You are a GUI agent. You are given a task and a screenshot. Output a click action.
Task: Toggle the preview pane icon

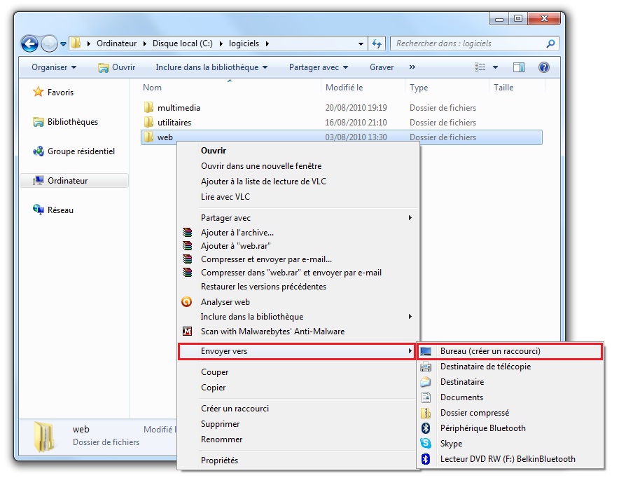519,67
